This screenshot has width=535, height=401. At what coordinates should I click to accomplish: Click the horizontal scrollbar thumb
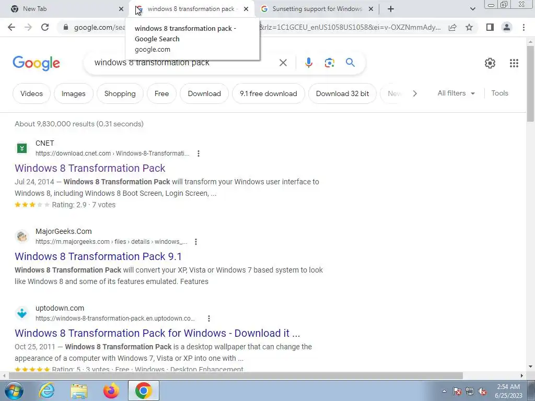coord(236,375)
